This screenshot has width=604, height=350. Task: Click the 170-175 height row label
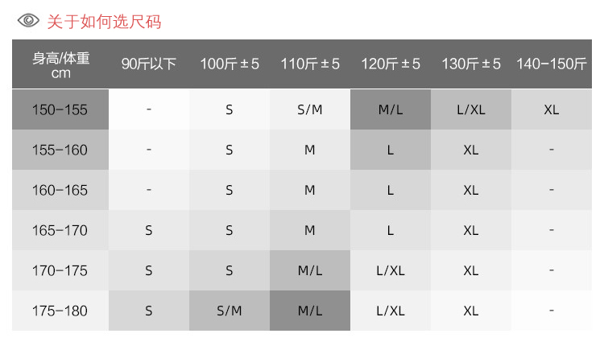point(60,270)
